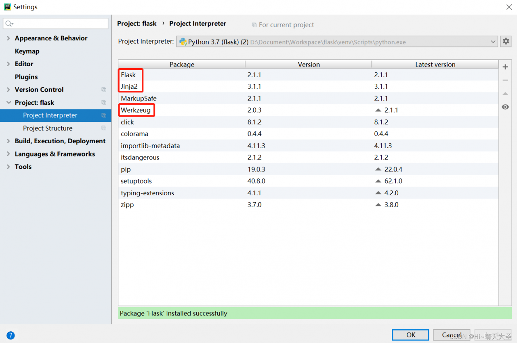Open the help question mark icon

tap(11, 335)
